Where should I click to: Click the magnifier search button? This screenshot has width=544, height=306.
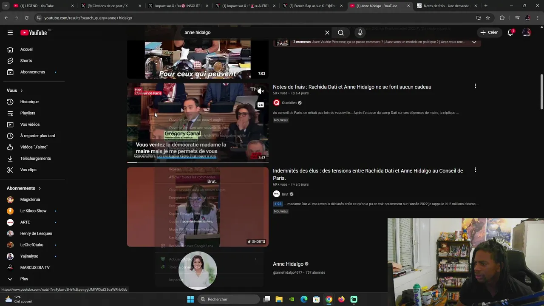[341, 33]
